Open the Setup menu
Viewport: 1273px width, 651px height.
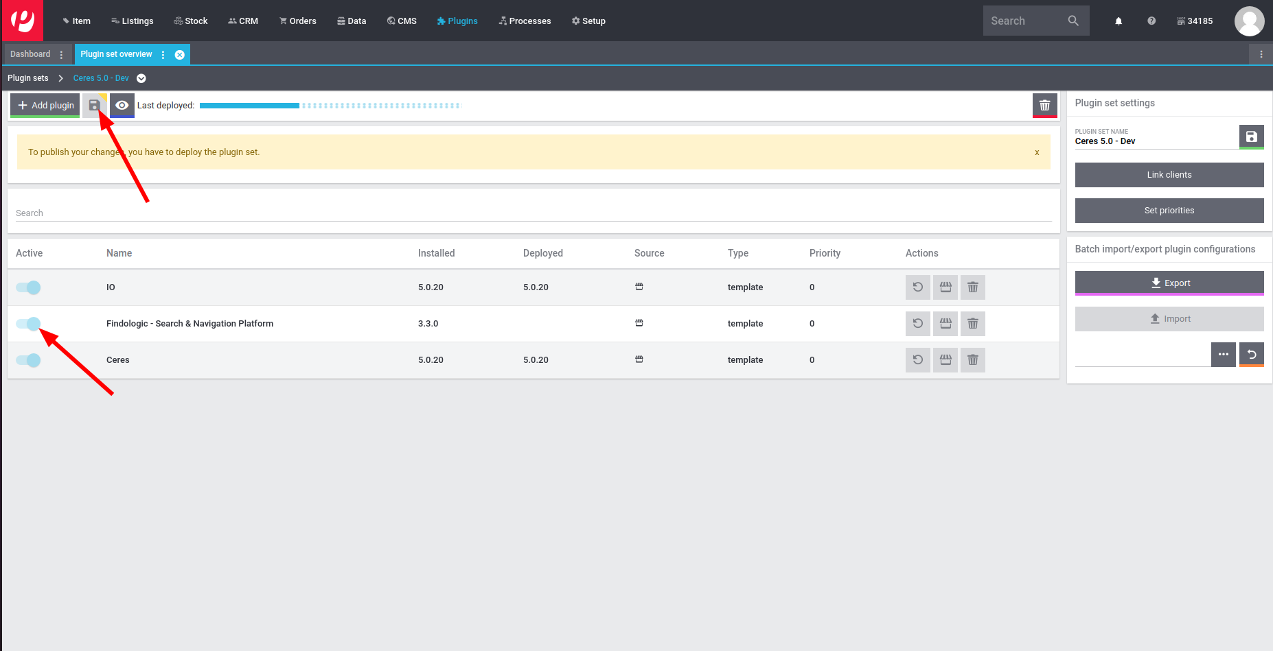[x=588, y=21]
